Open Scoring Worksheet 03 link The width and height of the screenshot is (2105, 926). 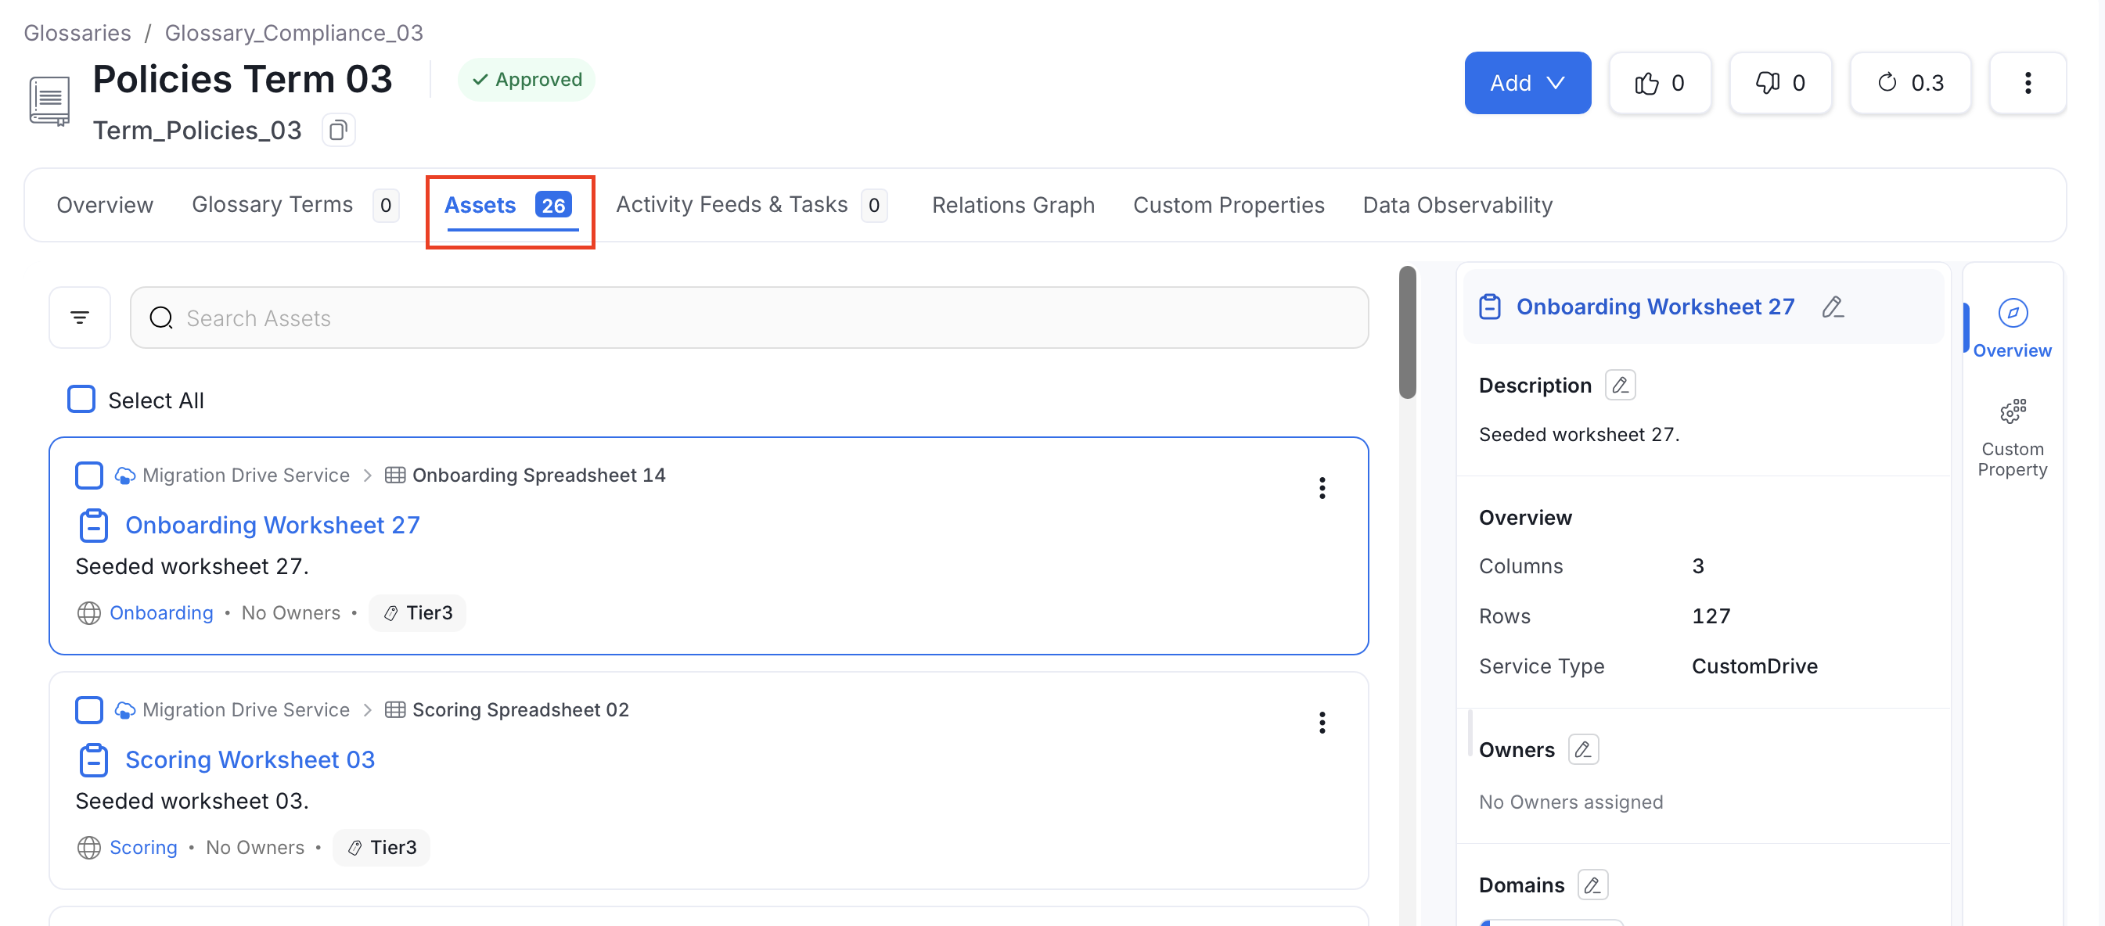coord(250,759)
